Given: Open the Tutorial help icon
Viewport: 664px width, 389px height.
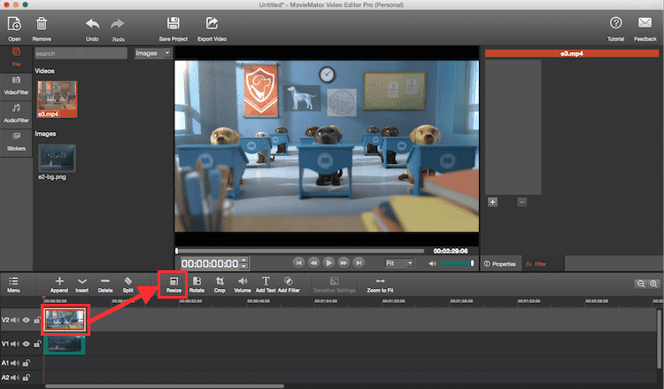Looking at the screenshot, I should 615,23.
